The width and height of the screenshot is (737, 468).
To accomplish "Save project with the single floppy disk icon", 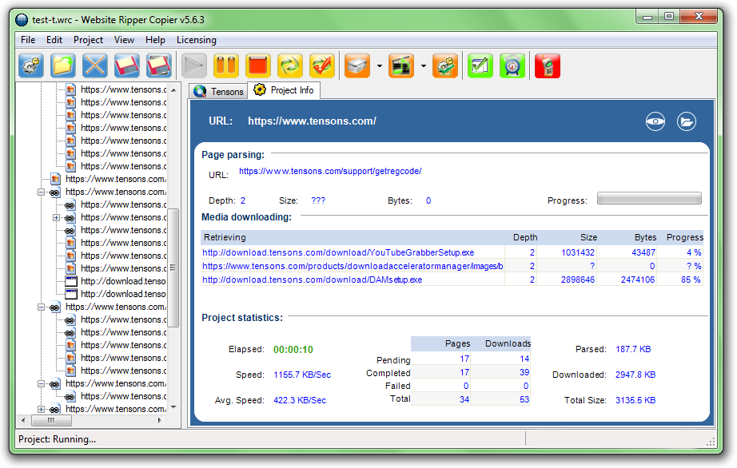I will [127, 65].
